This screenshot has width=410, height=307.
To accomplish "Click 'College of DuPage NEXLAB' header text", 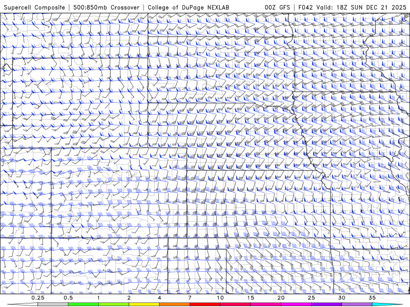I will coord(188,7).
